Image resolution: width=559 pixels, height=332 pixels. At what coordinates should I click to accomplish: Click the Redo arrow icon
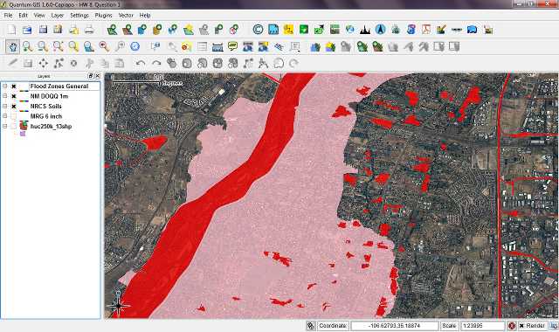(x=156, y=64)
